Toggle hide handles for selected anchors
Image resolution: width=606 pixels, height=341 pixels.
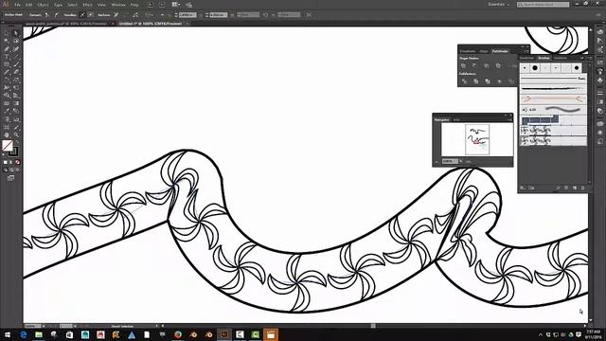(x=90, y=15)
